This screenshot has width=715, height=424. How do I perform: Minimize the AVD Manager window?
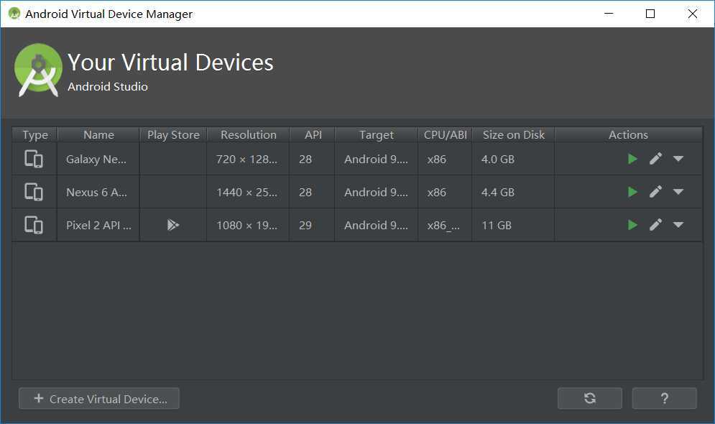coord(609,14)
